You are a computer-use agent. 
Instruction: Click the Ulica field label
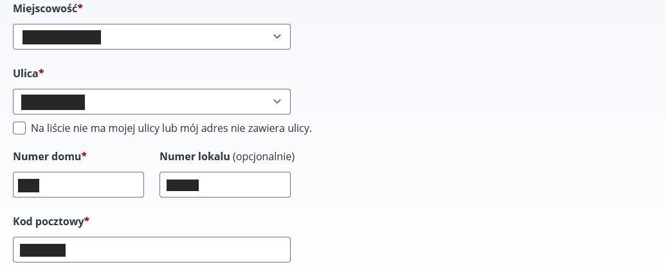[x=26, y=73]
